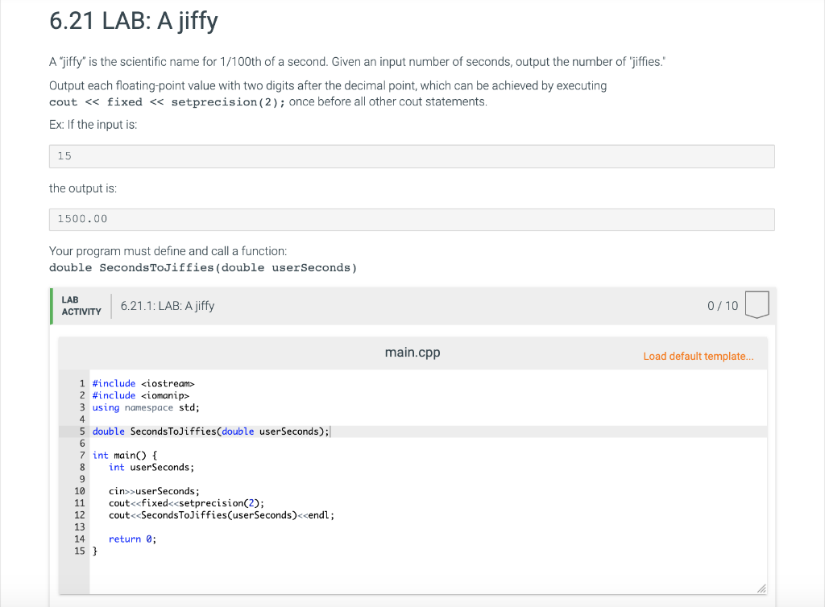Viewport: 825px width, 607px height.
Task: Click the #include <iostream> directive
Action: pyautogui.click(x=143, y=383)
